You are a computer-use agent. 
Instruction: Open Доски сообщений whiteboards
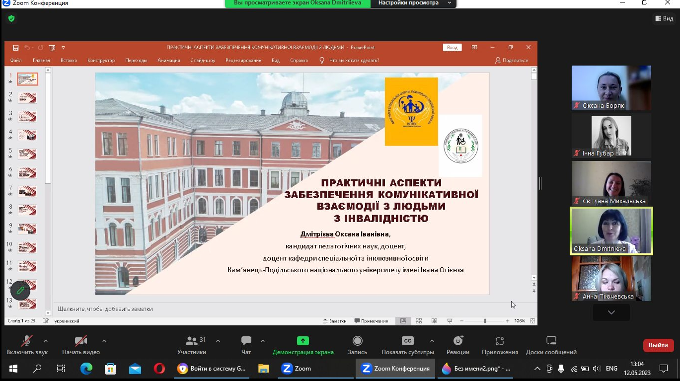[551, 345]
